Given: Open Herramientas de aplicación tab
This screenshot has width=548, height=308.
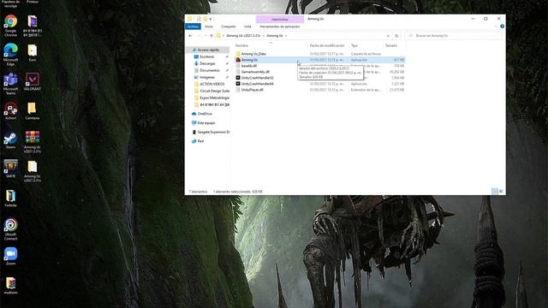Looking at the screenshot, I should pyautogui.click(x=280, y=27).
